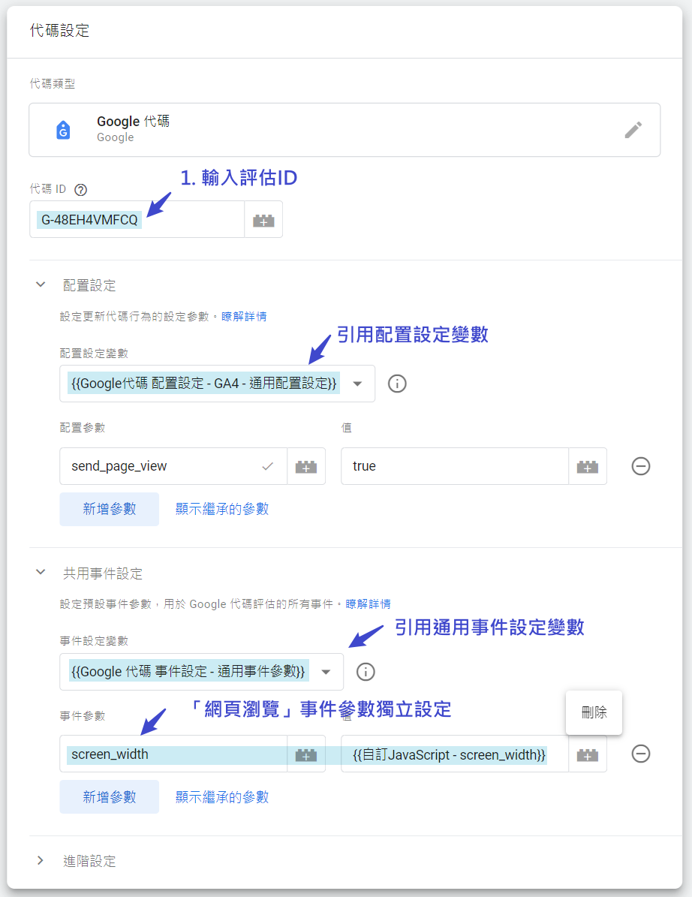Select the Google 代碼 tag type card

point(344,130)
